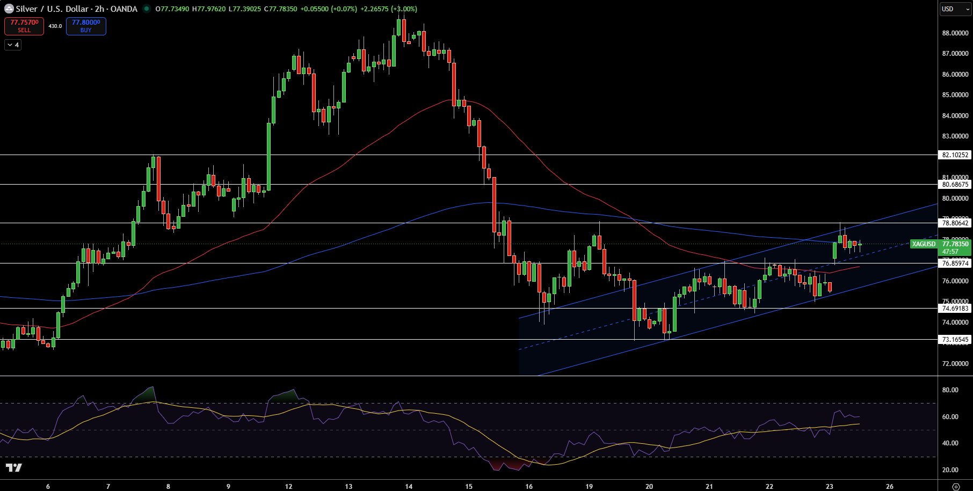Click date 9 on time axis

point(228,487)
